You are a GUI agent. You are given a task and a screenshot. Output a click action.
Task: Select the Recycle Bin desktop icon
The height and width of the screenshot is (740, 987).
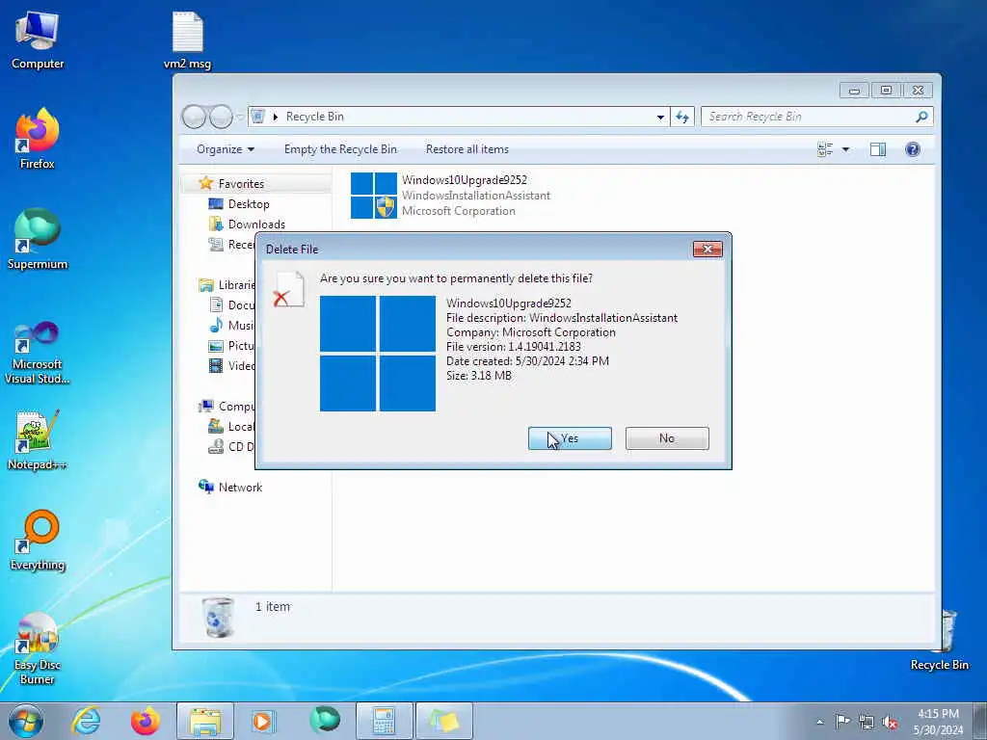click(x=939, y=640)
